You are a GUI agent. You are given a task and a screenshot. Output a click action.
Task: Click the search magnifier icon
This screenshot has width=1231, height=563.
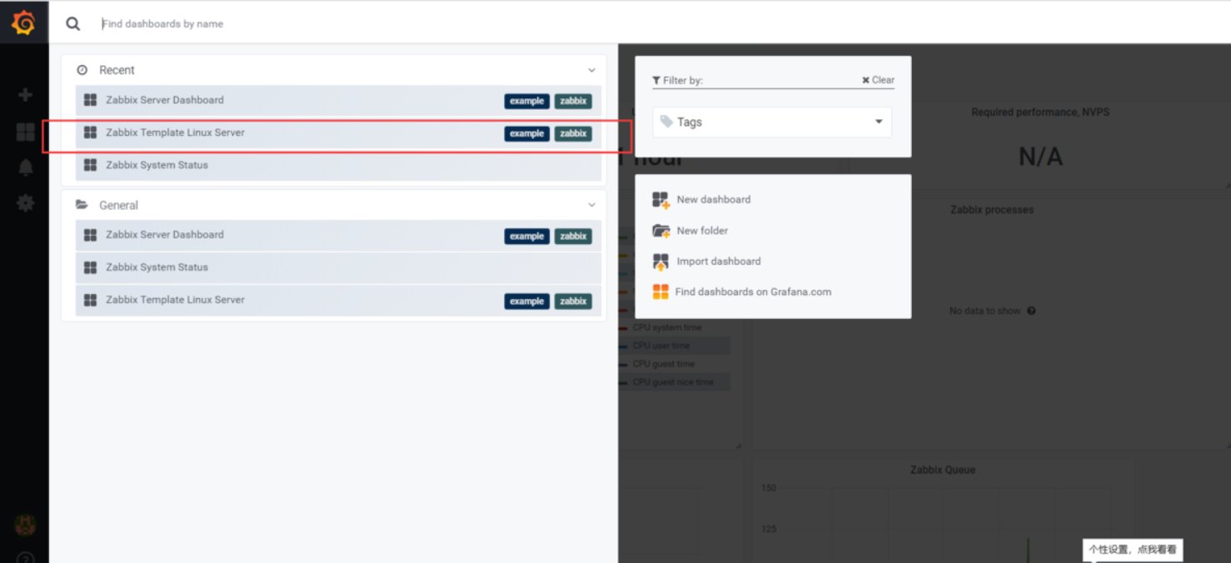73,24
